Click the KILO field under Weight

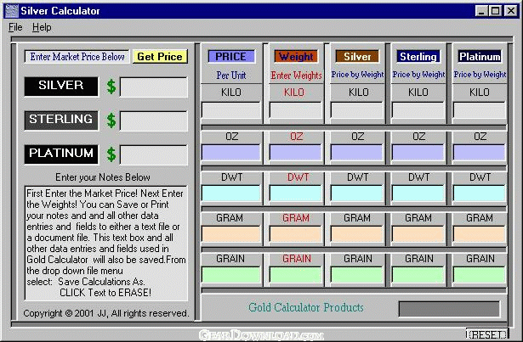[296, 110]
